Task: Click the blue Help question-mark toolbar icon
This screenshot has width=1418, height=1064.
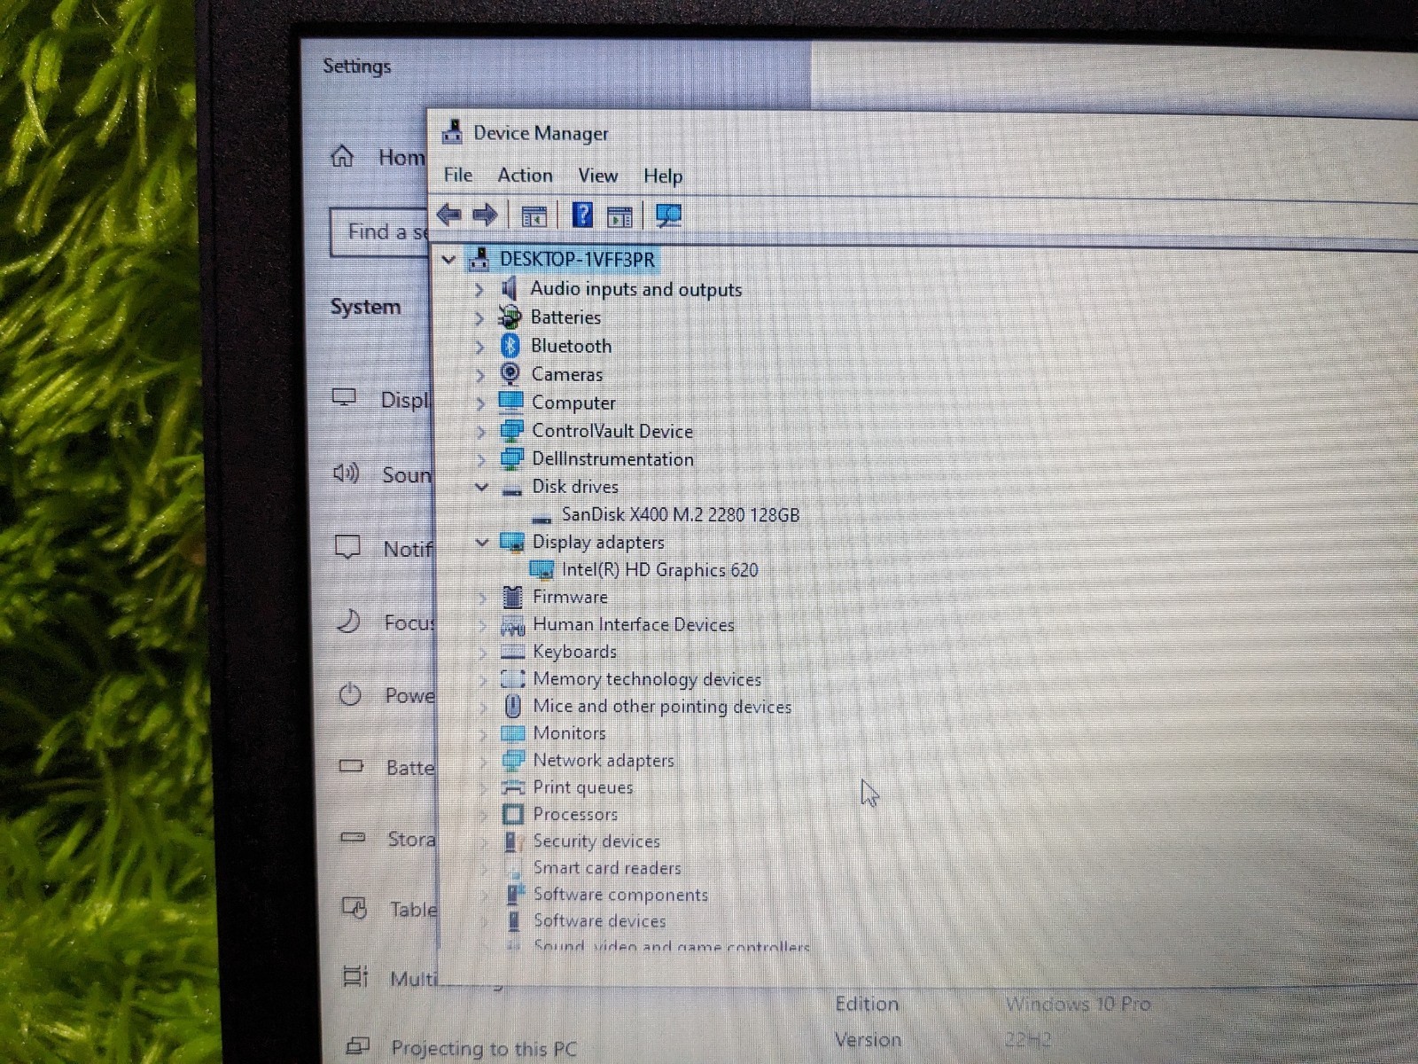Action: click(x=582, y=215)
